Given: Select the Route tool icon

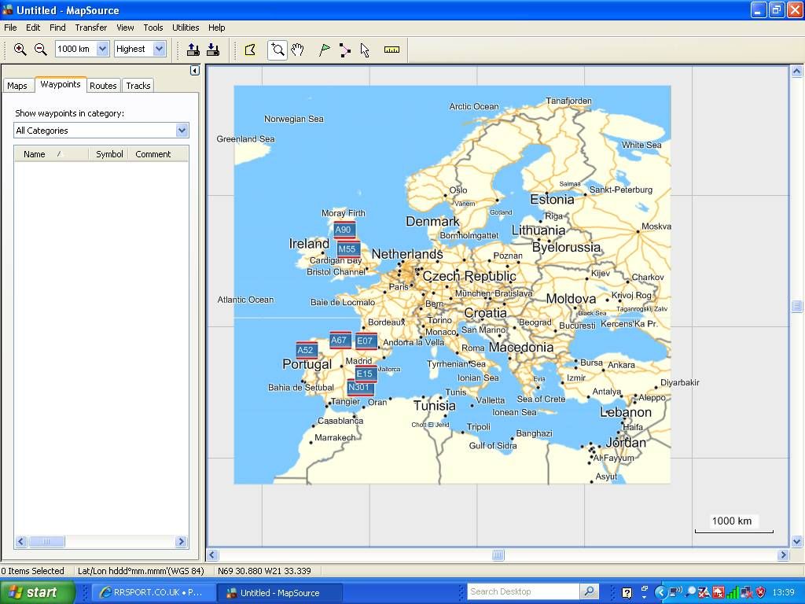Looking at the screenshot, I should (345, 50).
